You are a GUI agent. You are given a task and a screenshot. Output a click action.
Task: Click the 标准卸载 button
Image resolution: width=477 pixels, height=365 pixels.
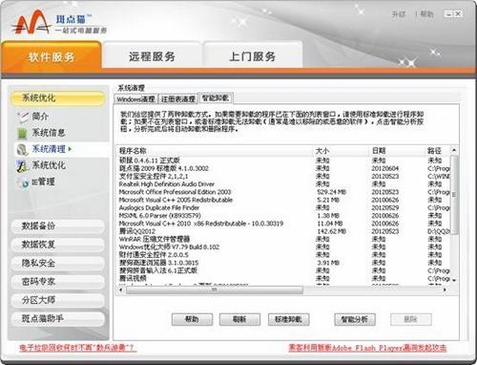[x=288, y=319]
